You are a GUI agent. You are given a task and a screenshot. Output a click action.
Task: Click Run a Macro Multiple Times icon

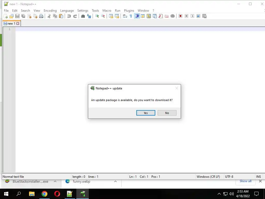click(198, 16)
